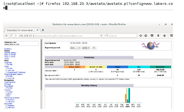Image resolution: width=184 pixels, height=112 pixels.
Task: Click the Jan 2020 label under chart
Action: (x=77, y=105)
